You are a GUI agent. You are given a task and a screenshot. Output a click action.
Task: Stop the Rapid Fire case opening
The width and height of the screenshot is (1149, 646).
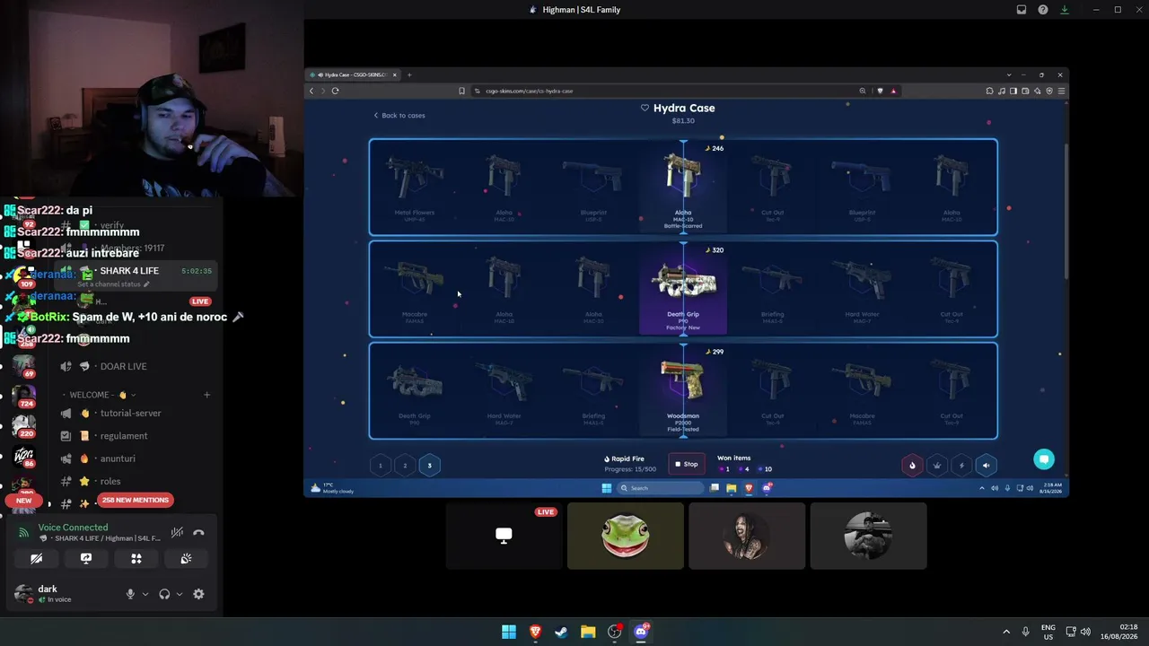(x=687, y=464)
